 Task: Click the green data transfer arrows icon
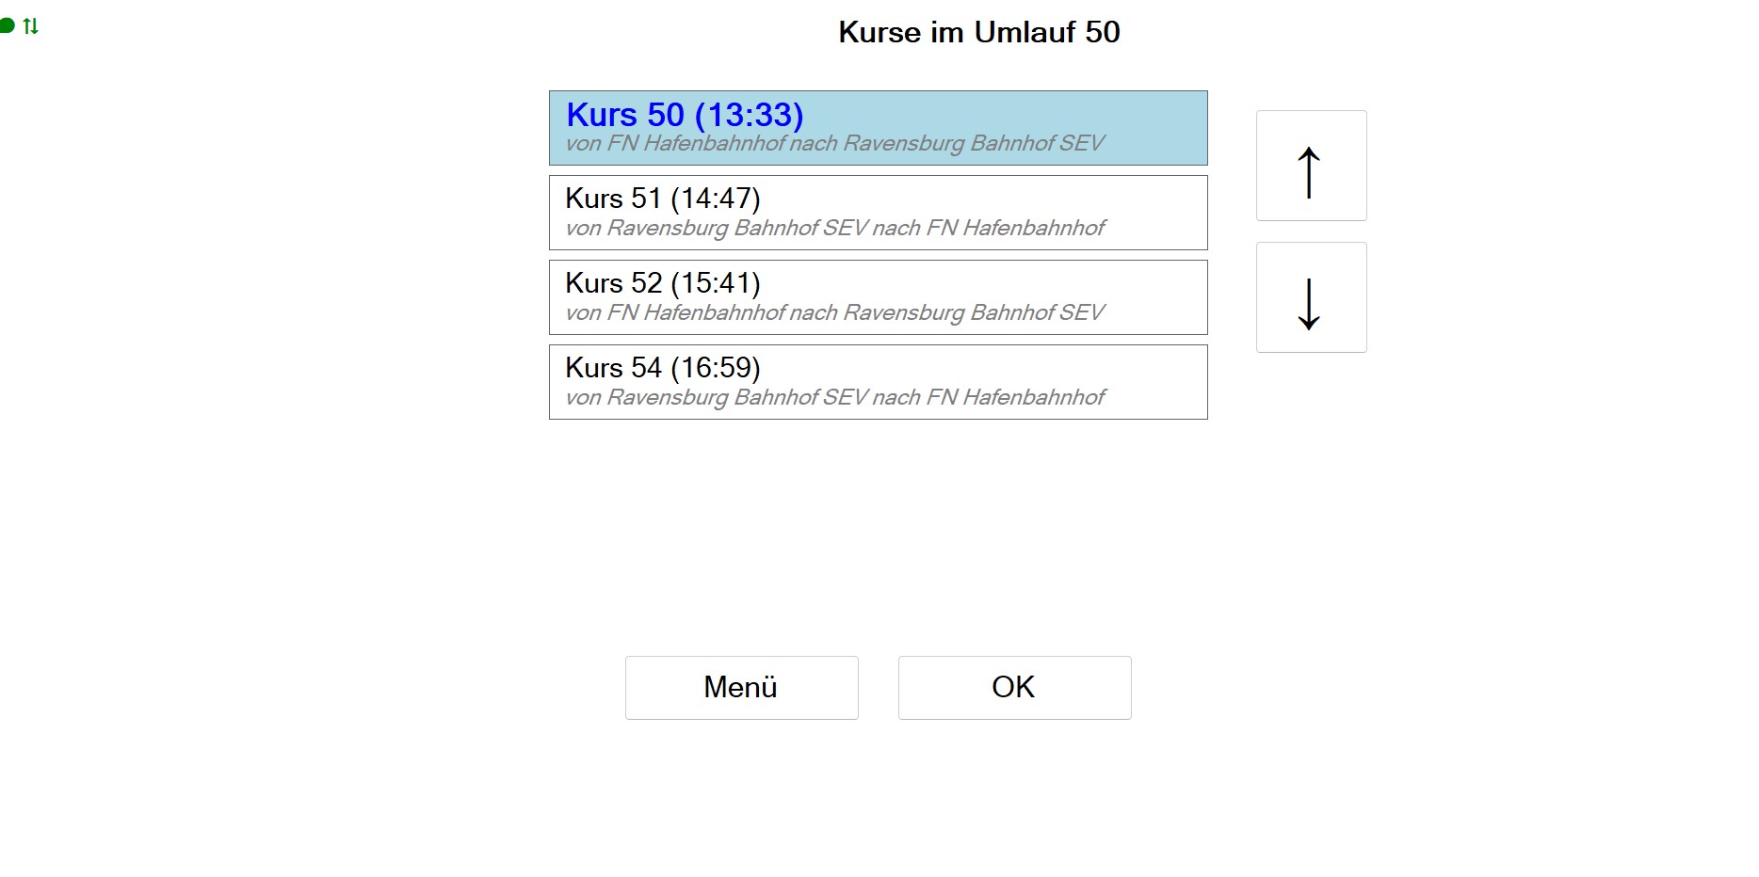[31, 26]
